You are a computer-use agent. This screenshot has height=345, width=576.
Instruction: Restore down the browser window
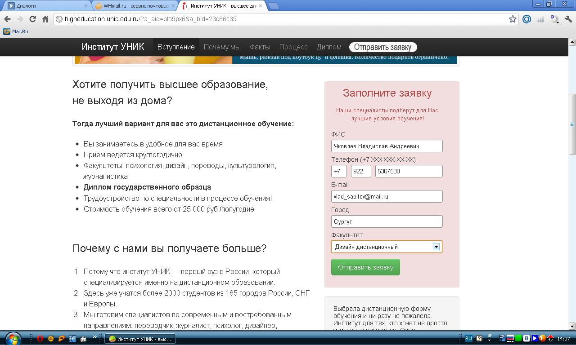[x=549, y=4]
